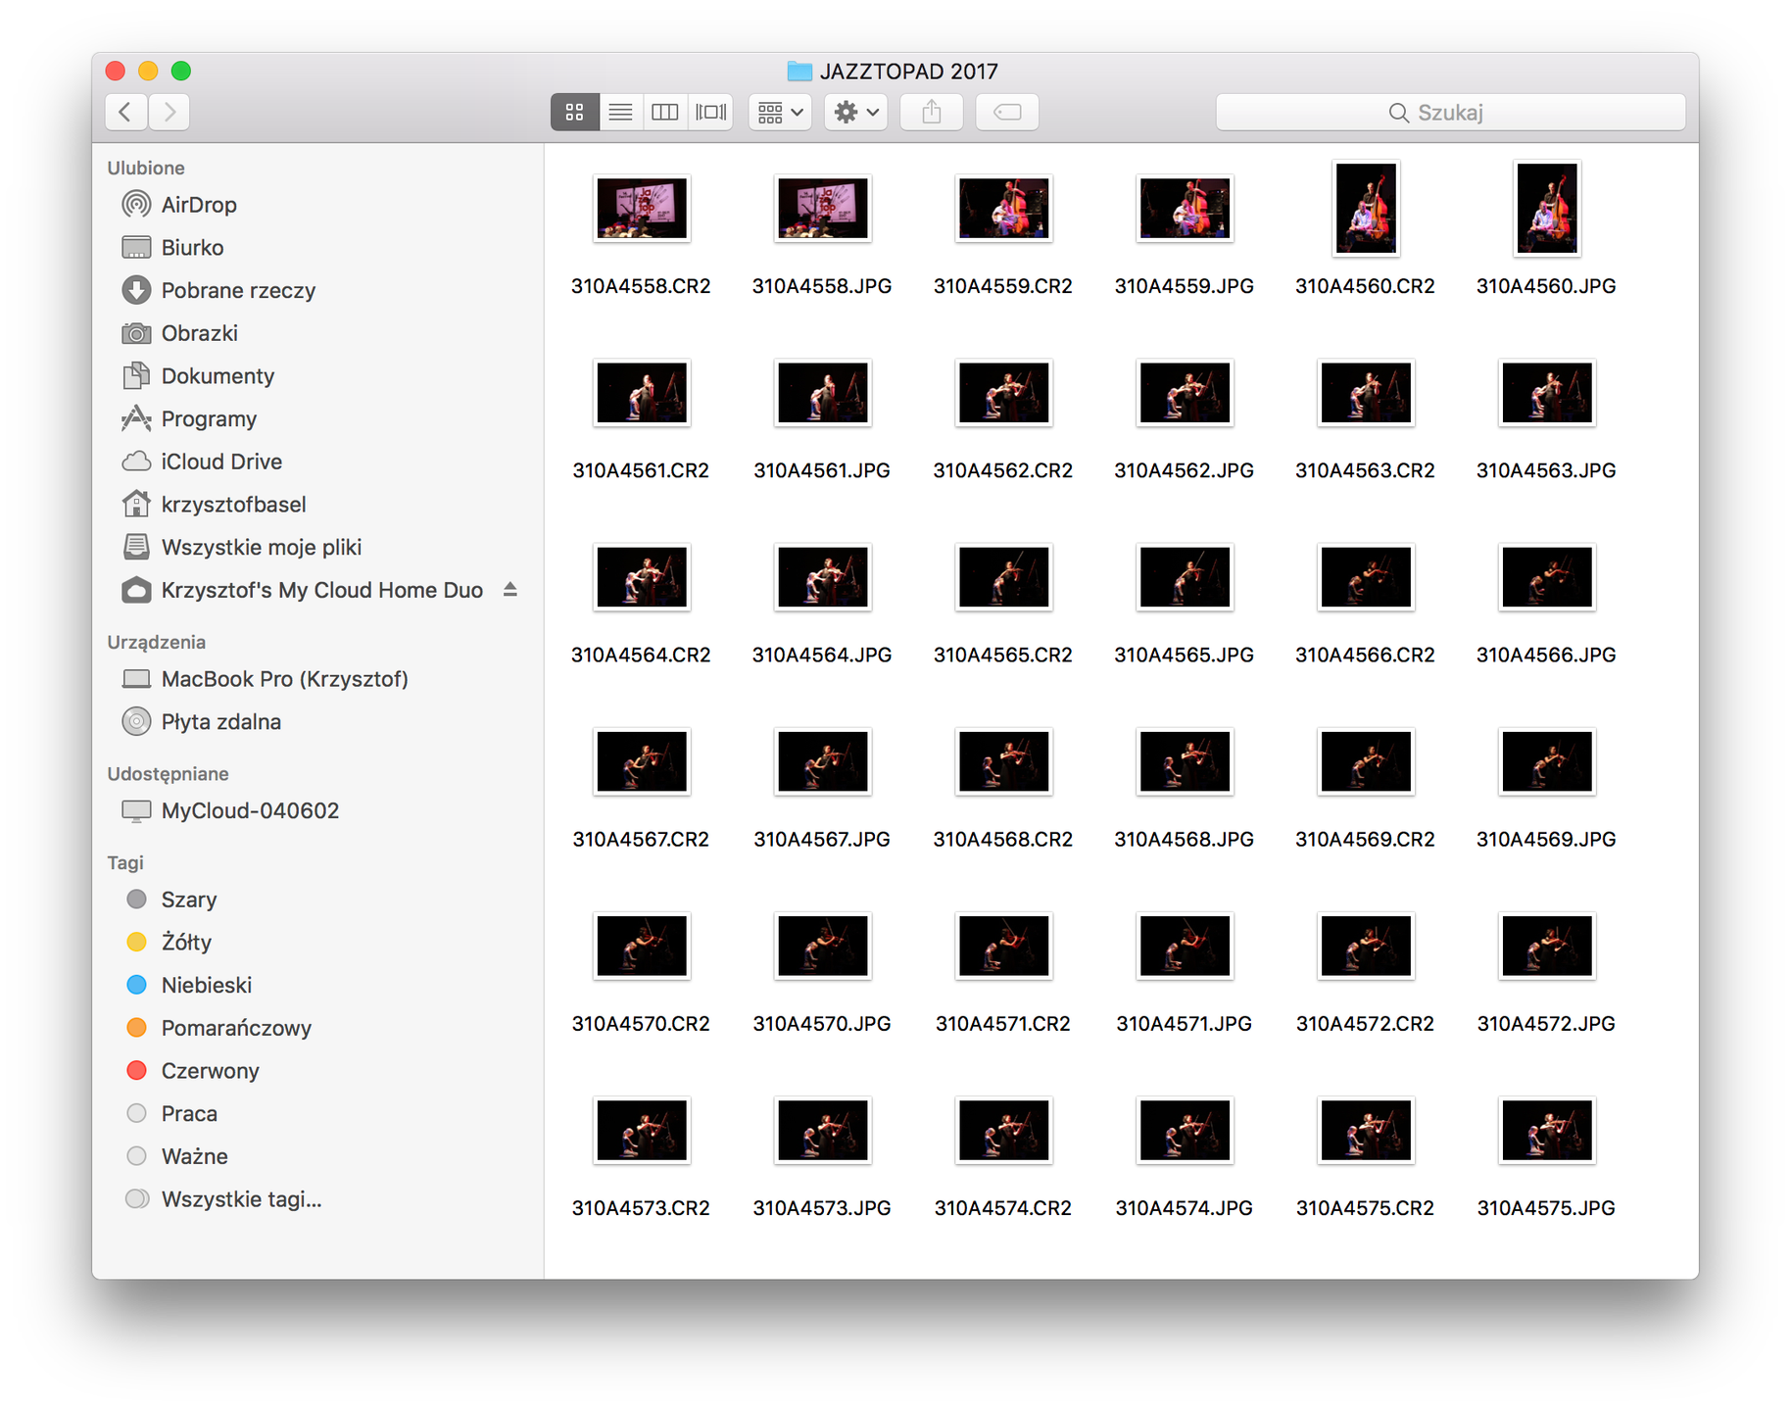Select thumbnail of 310A4572.CR2
The width and height of the screenshot is (1791, 1411).
[1366, 946]
